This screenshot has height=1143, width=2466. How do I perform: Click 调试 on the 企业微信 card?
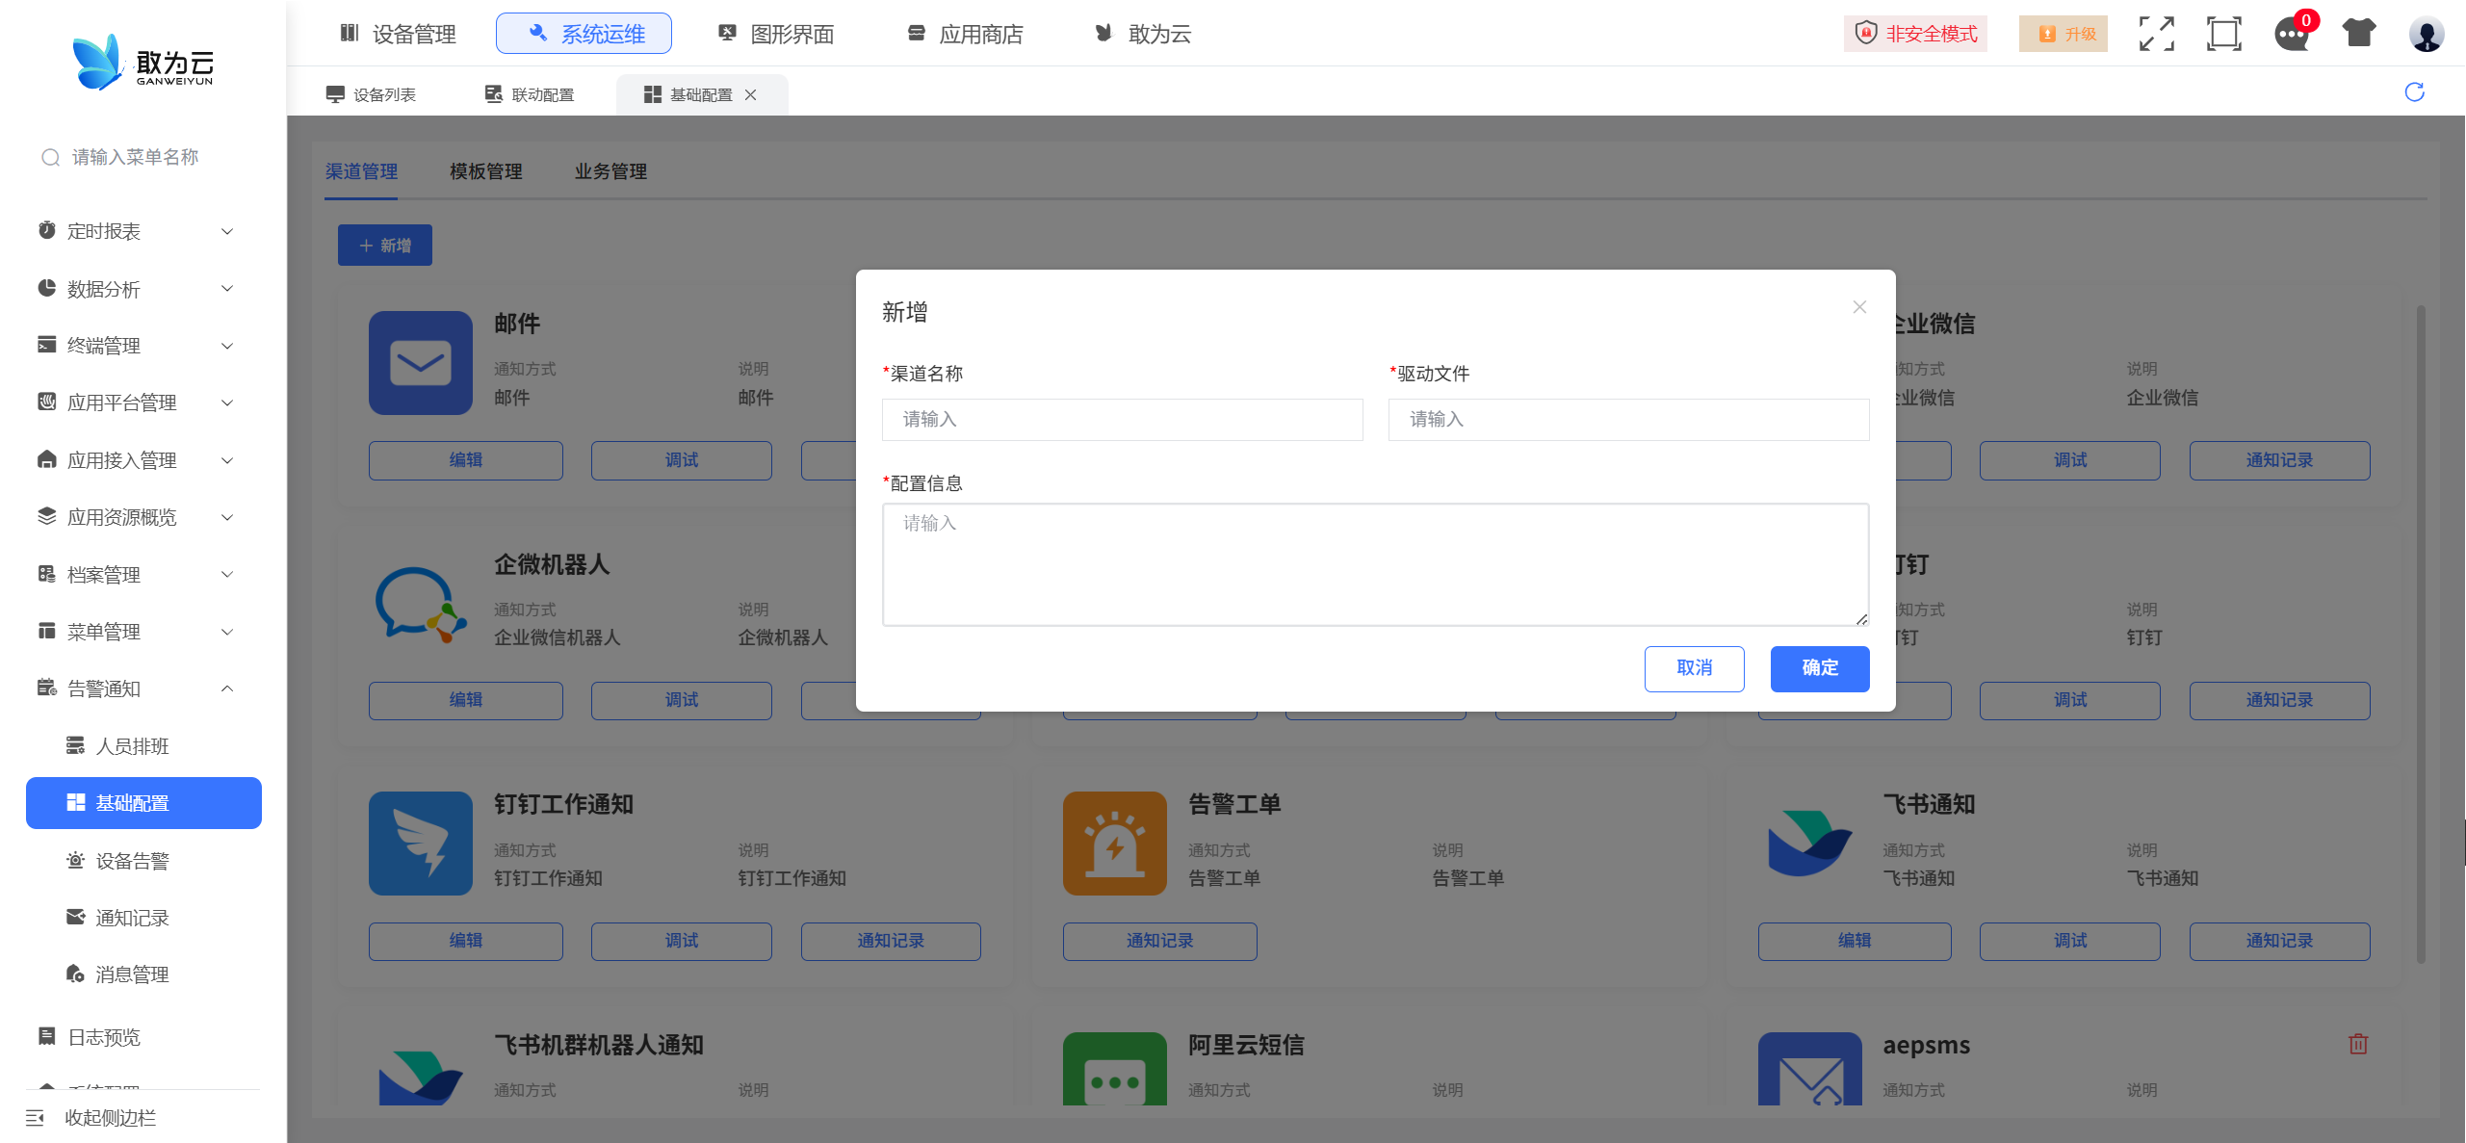click(2069, 460)
